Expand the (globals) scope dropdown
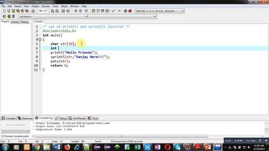 (86, 16)
